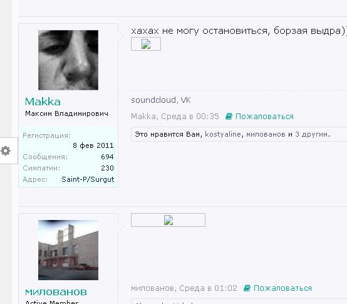This screenshot has height=304, width=347.
Task: Click Пожаловаться on Makka's post
Action: pyautogui.click(x=264, y=116)
